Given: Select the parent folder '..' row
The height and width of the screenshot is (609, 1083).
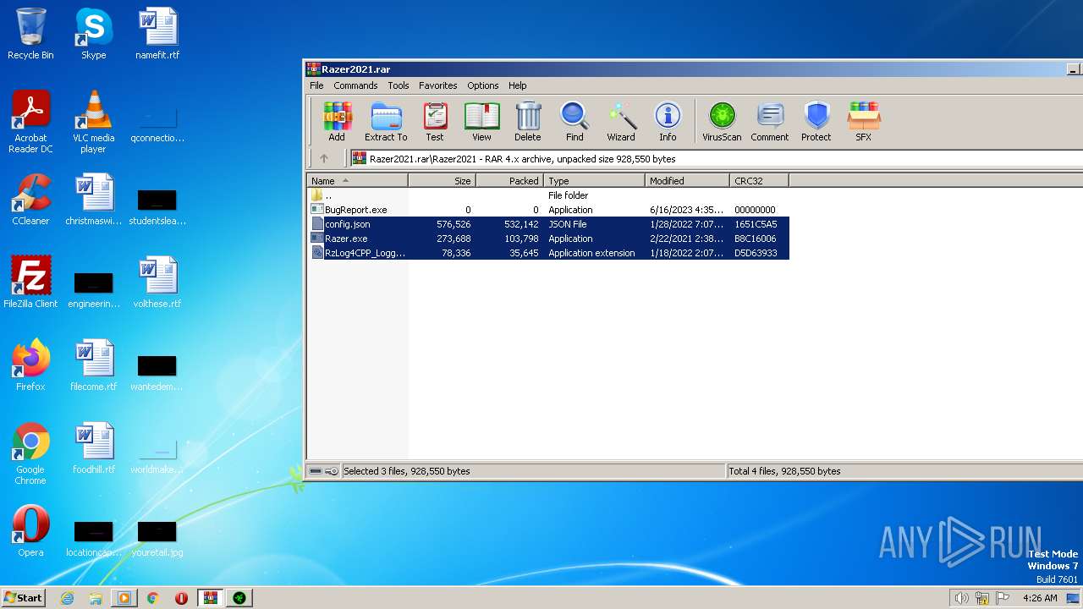Looking at the screenshot, I should (x=547, y=195).
